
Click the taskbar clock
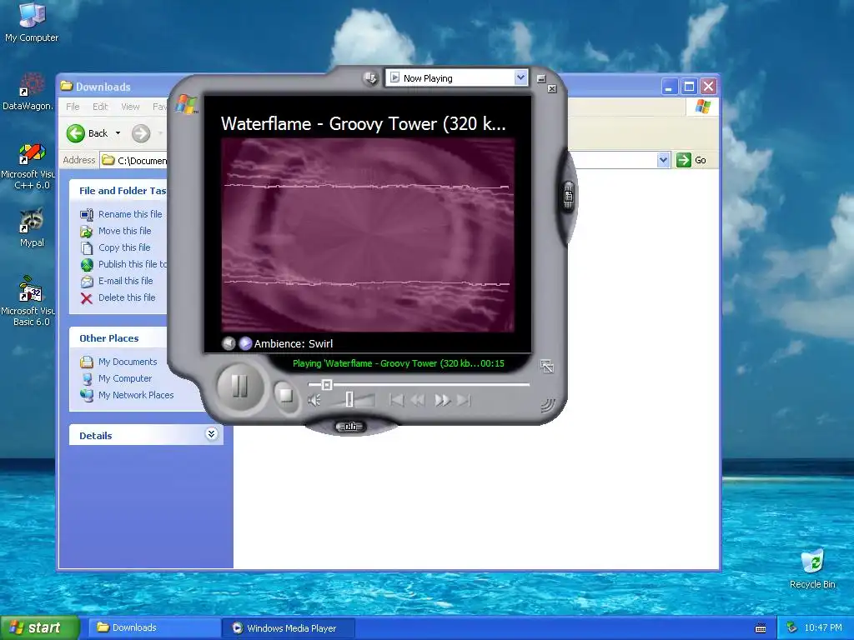click(x=823, y=628)
